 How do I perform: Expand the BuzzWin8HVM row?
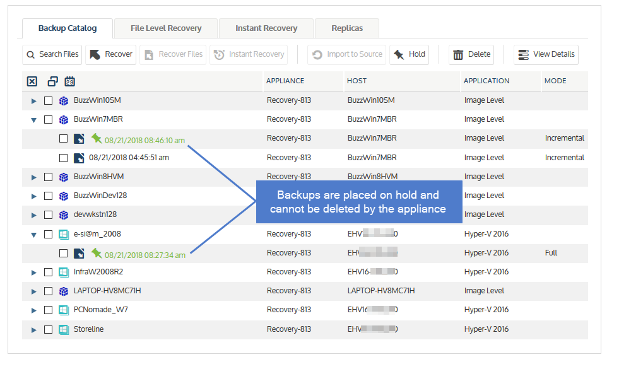coord(34,178)
